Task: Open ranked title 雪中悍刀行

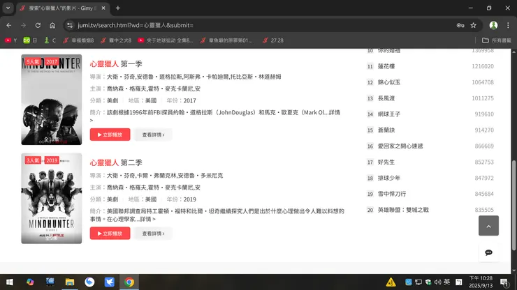Action: tap(392, 194)
